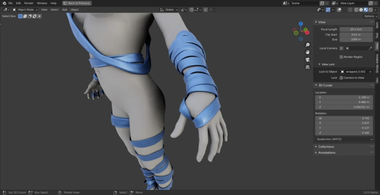Select rendered viewport shading sphere
The width and height of the screenshot is (380, 195).
(371, 10)
